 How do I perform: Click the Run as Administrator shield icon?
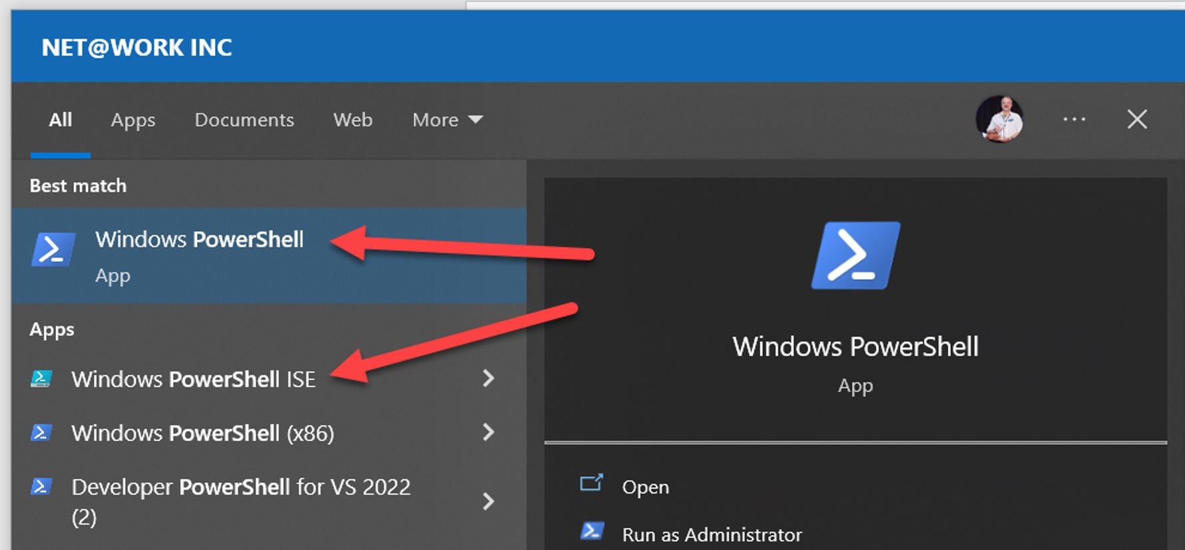pyautogui.click(x=592, y=531)
